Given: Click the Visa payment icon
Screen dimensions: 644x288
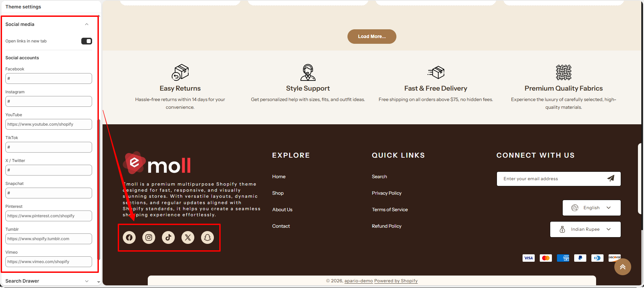Looking at the screenshot, I should [529, 258].
